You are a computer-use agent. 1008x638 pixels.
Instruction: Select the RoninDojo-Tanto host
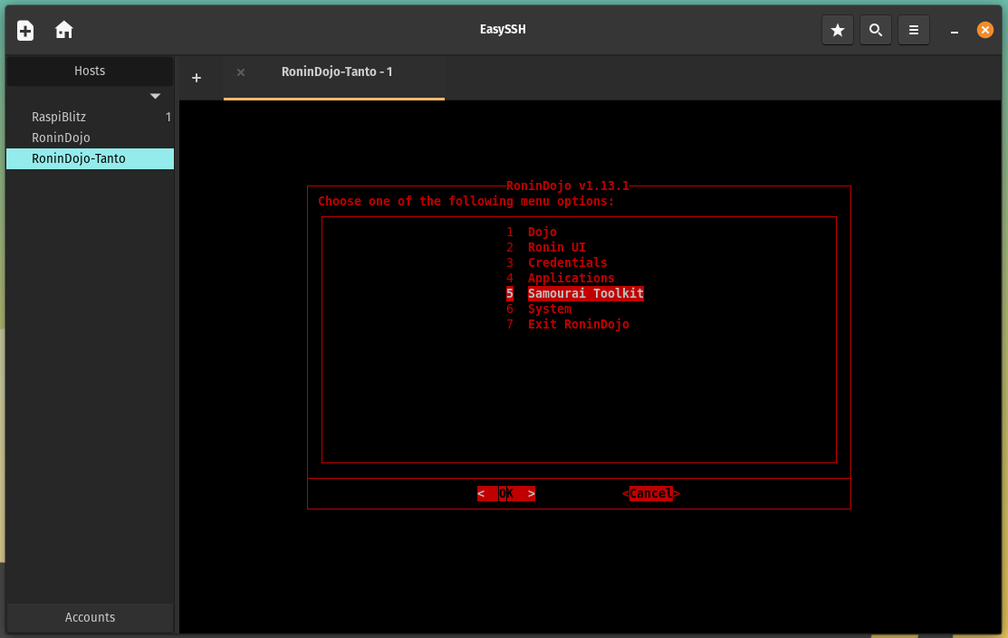point(90,158)
